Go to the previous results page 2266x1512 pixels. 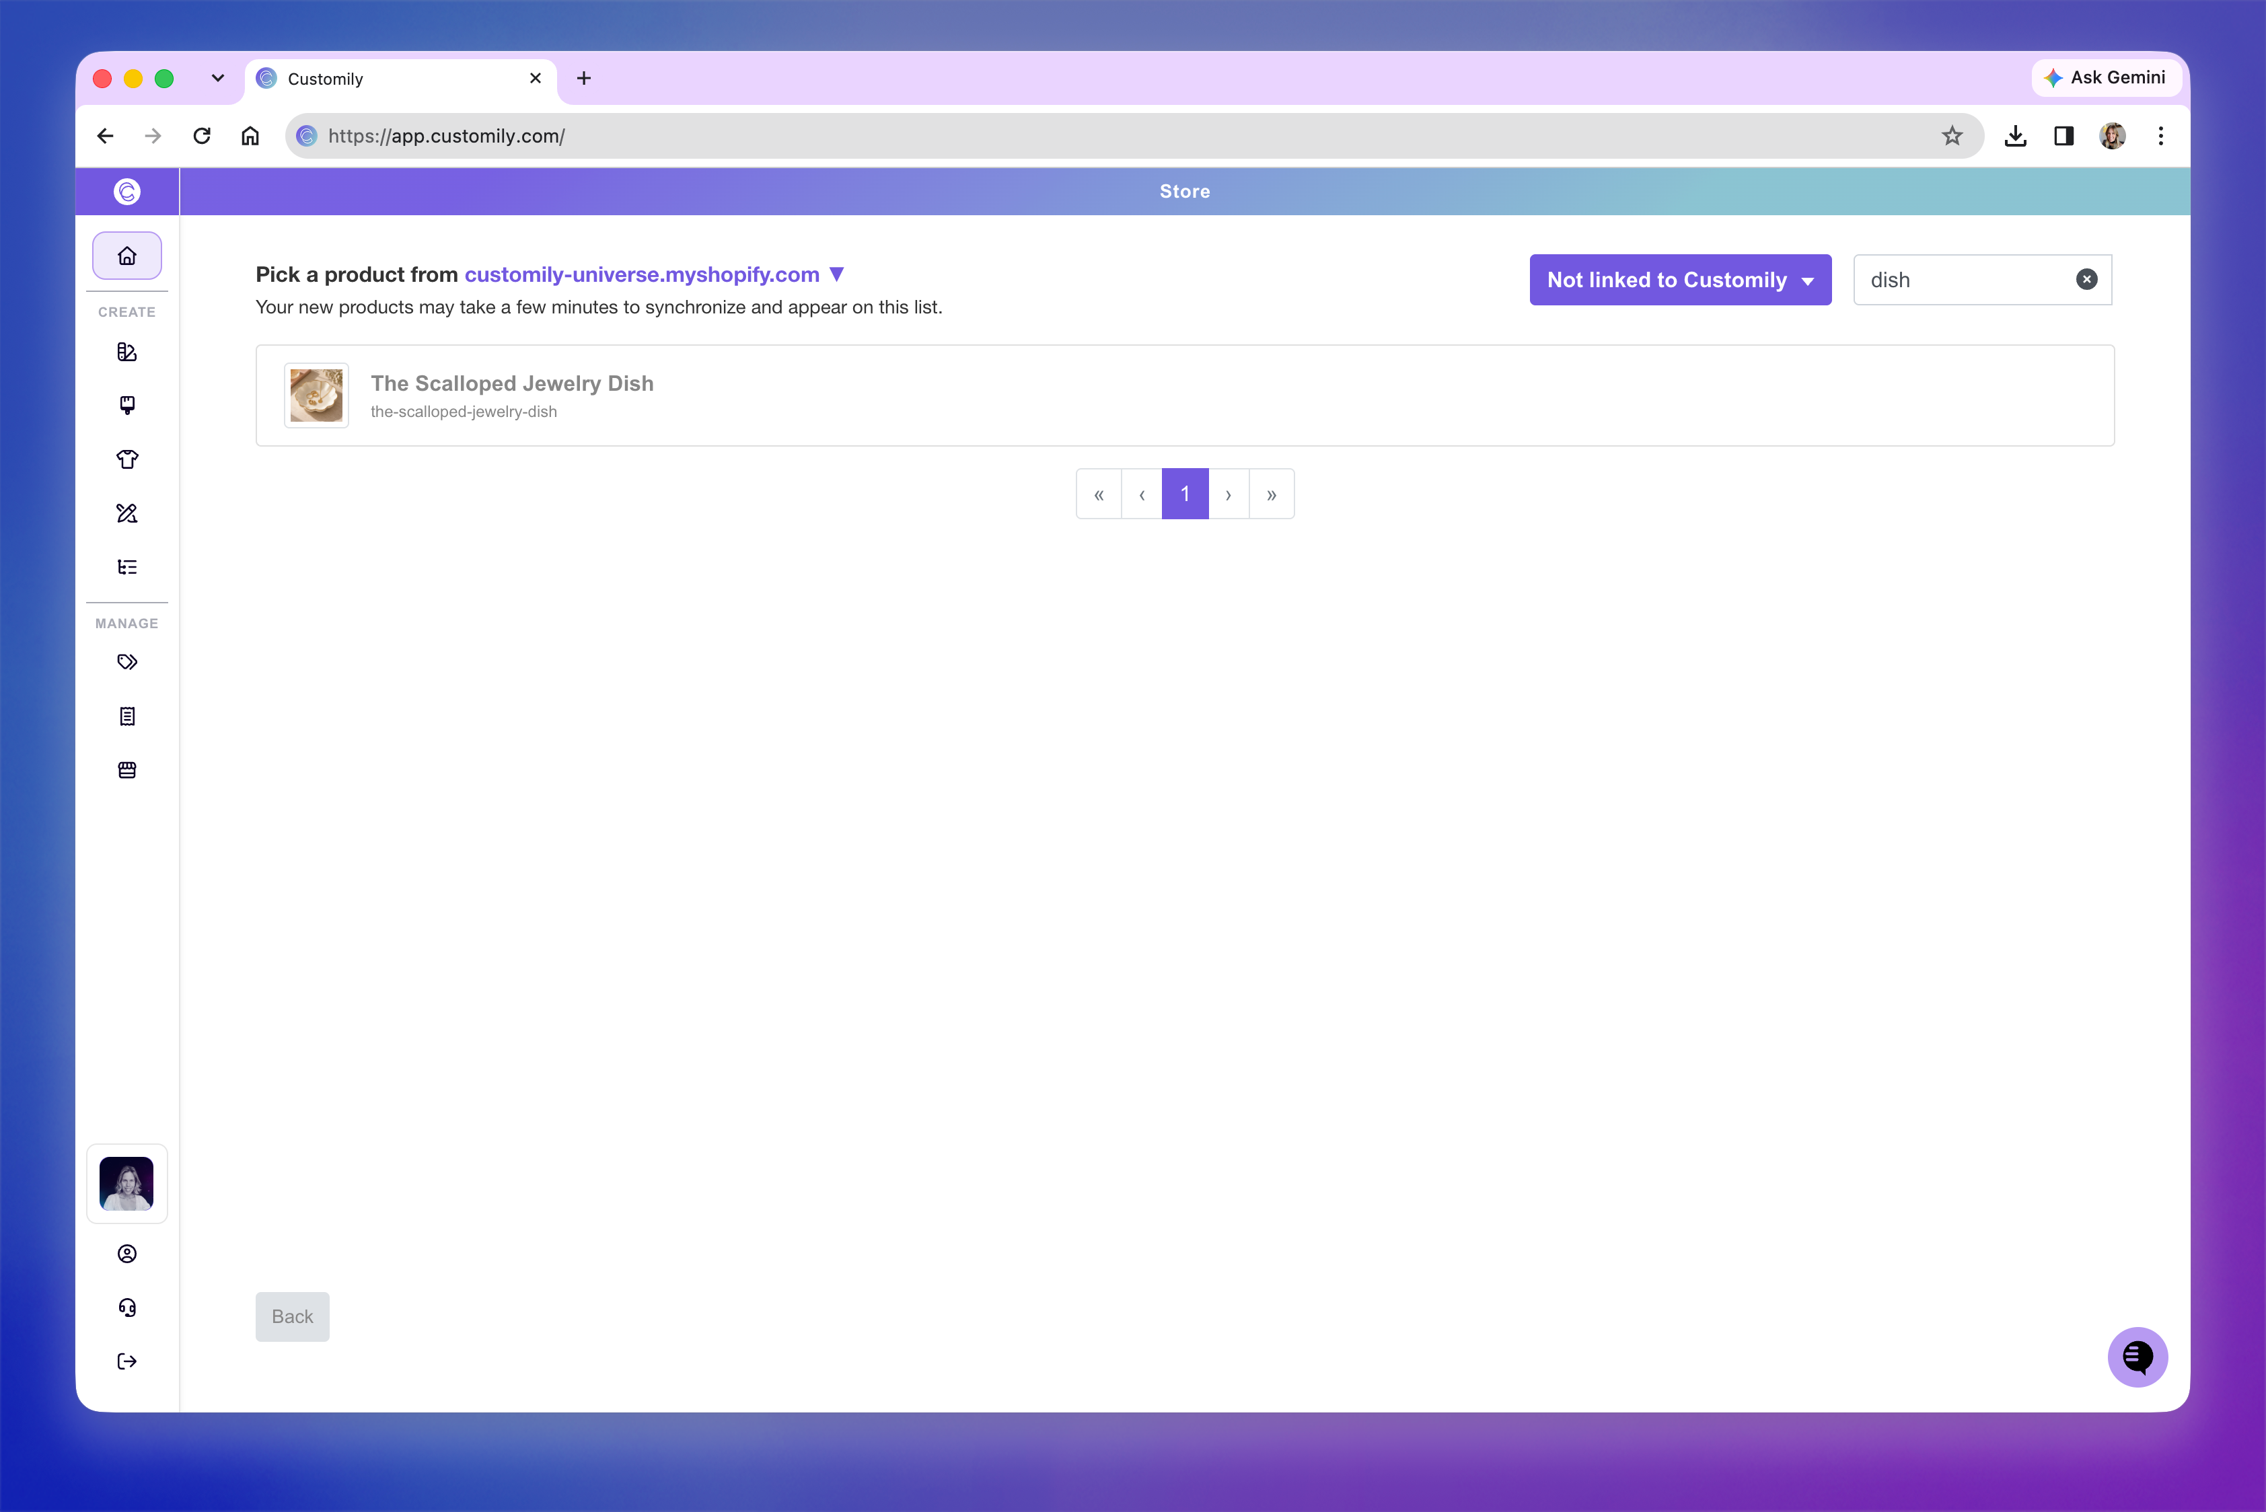click(x=1142, y=494)
